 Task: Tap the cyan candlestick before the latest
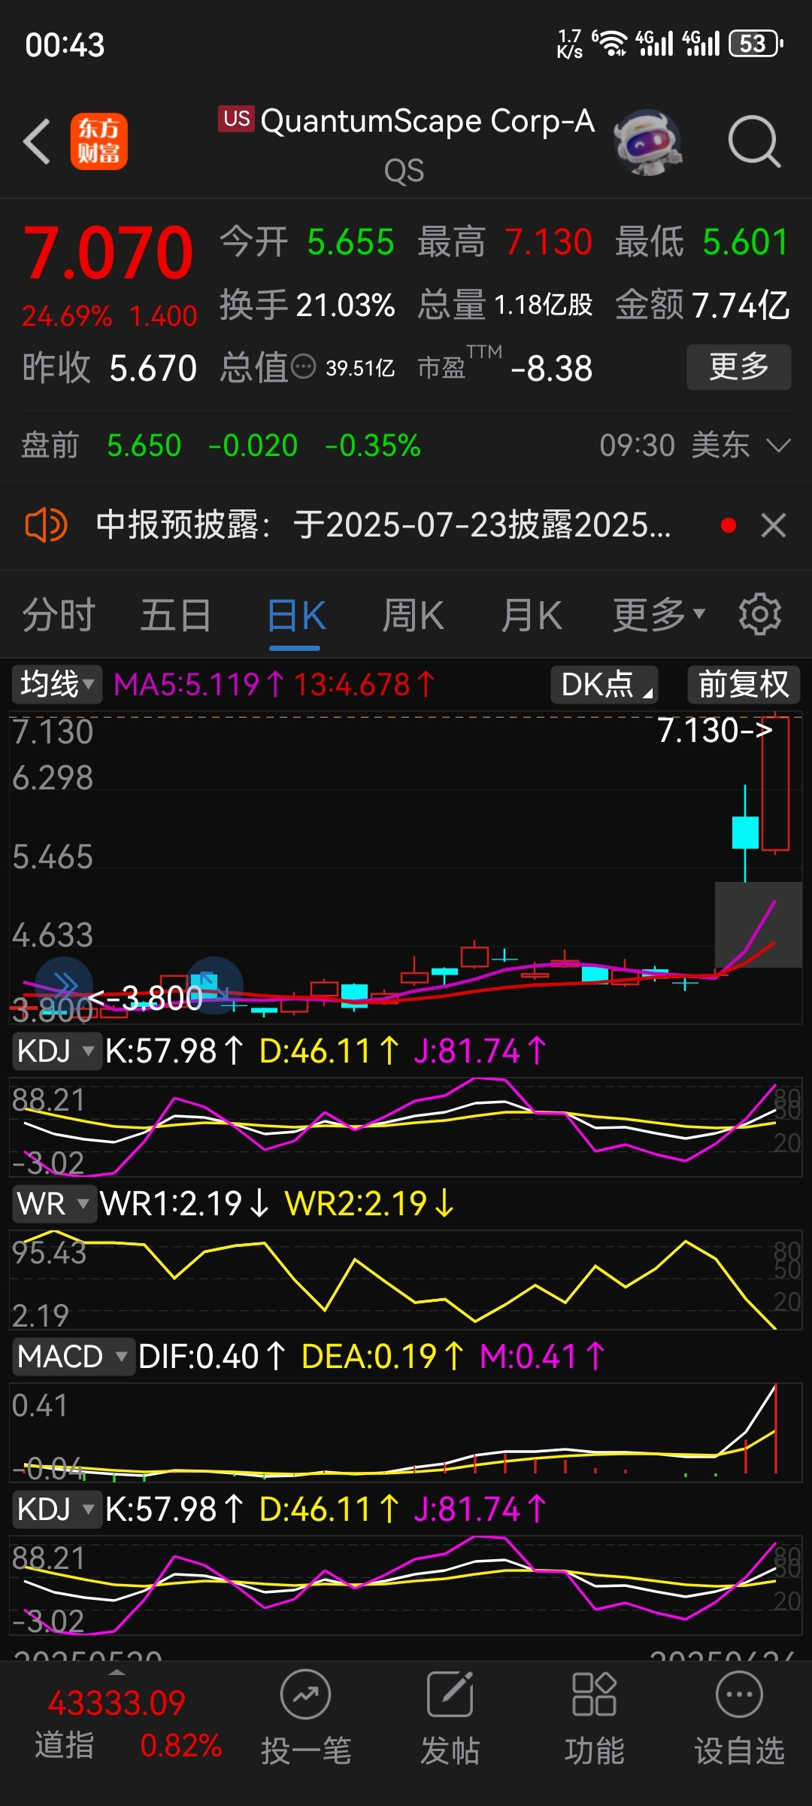[x=745, y=832]
